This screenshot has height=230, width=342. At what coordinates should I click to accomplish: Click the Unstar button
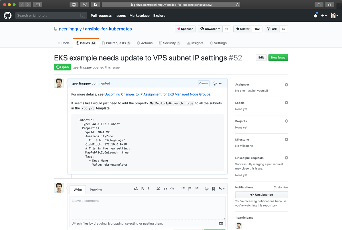243,29
